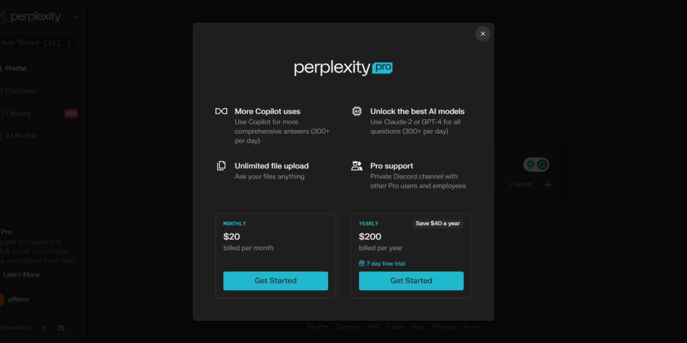Image resolution: width=687 pixels, height=343 pixels.
Task: Open the X (Twitter) icon link
Action: [x=44, y=328]
